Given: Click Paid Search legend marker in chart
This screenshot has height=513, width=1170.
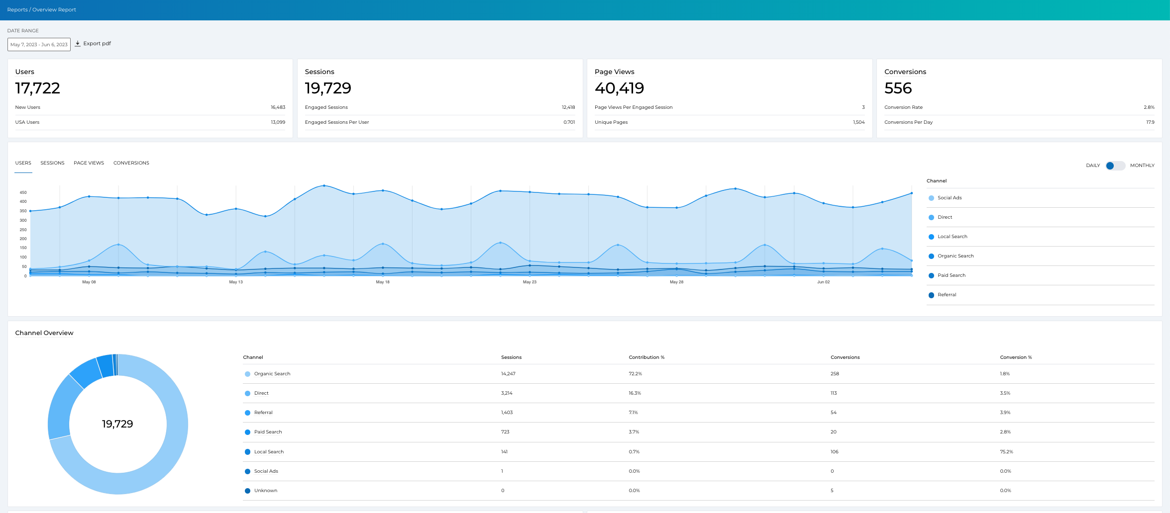Looking at the screenshot, I should pos(931,276).
